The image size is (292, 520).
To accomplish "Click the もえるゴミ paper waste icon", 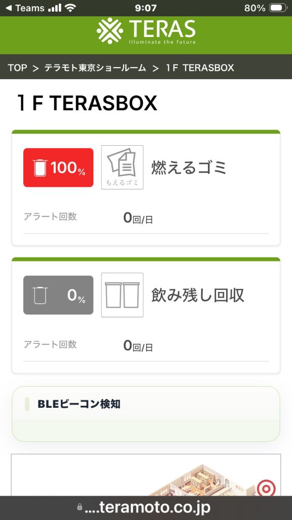I will point(122,168).
